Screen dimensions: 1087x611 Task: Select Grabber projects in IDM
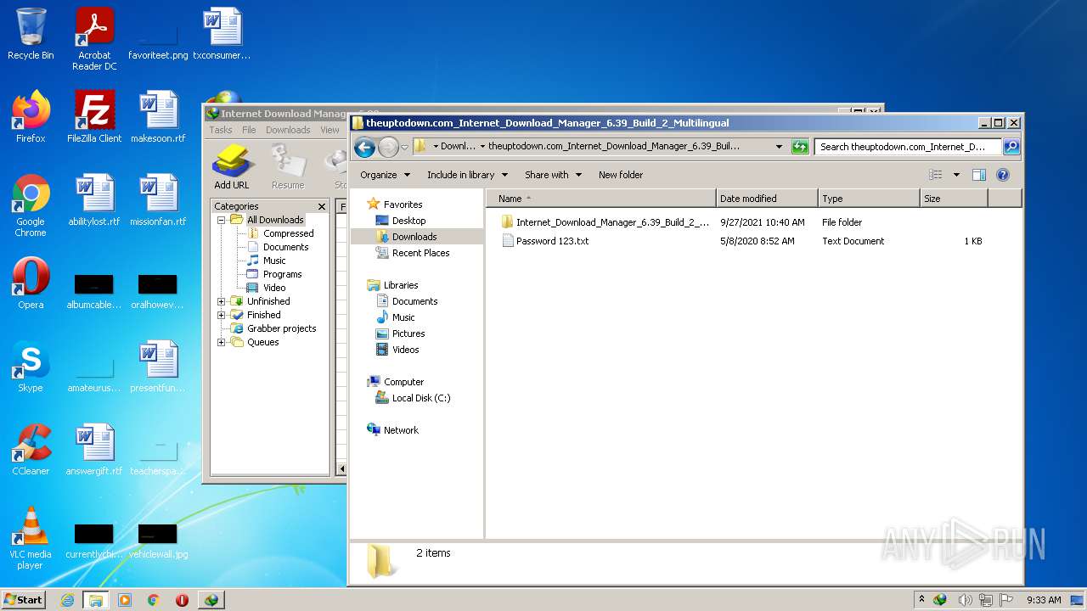point(281,328)
